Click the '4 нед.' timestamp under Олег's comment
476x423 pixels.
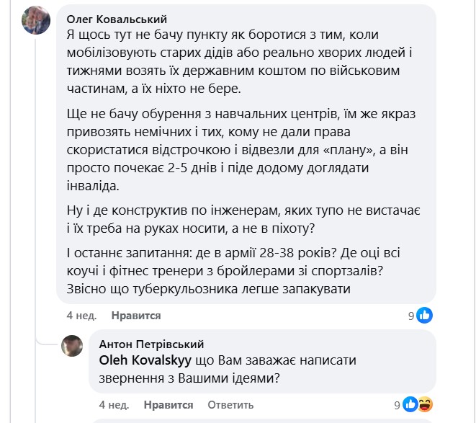[x=81, y=316]
